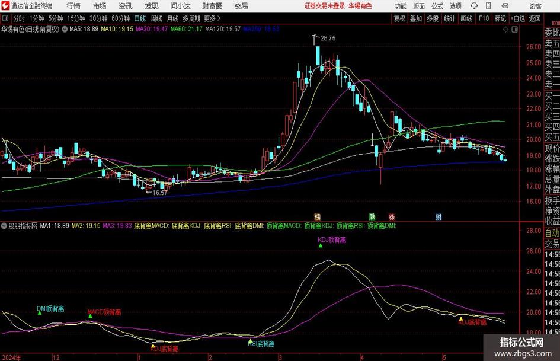Click the red 涨 event marker

[x=392, y=216]
